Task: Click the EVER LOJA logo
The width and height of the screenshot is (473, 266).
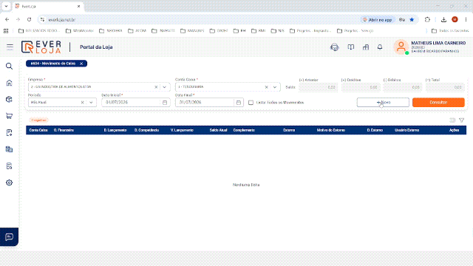Action: coord(41,47)
